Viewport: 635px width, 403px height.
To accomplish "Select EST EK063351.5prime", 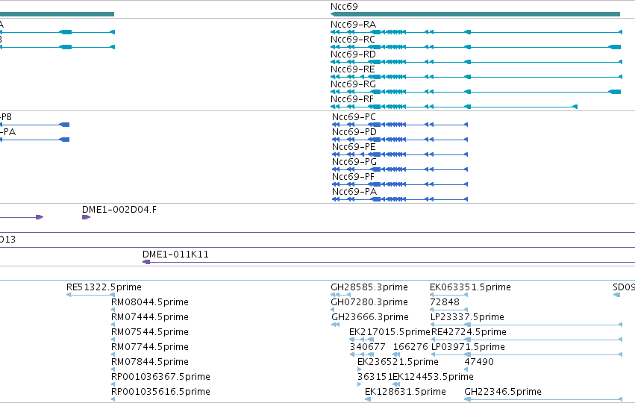I will click(x=471, y=287).
